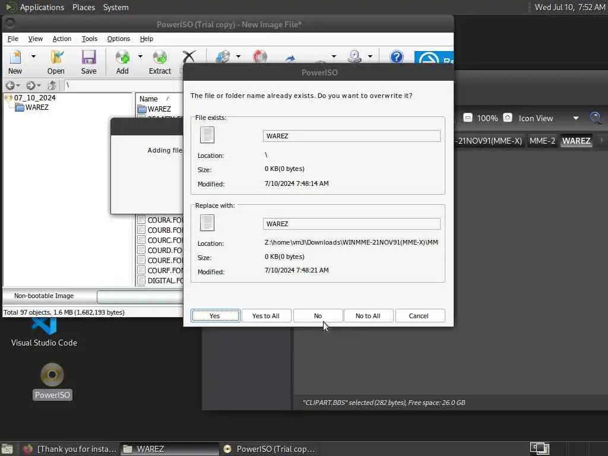Open the Tools menu
This screenshot has width=608, height=456.
click(x=90, y=39)
